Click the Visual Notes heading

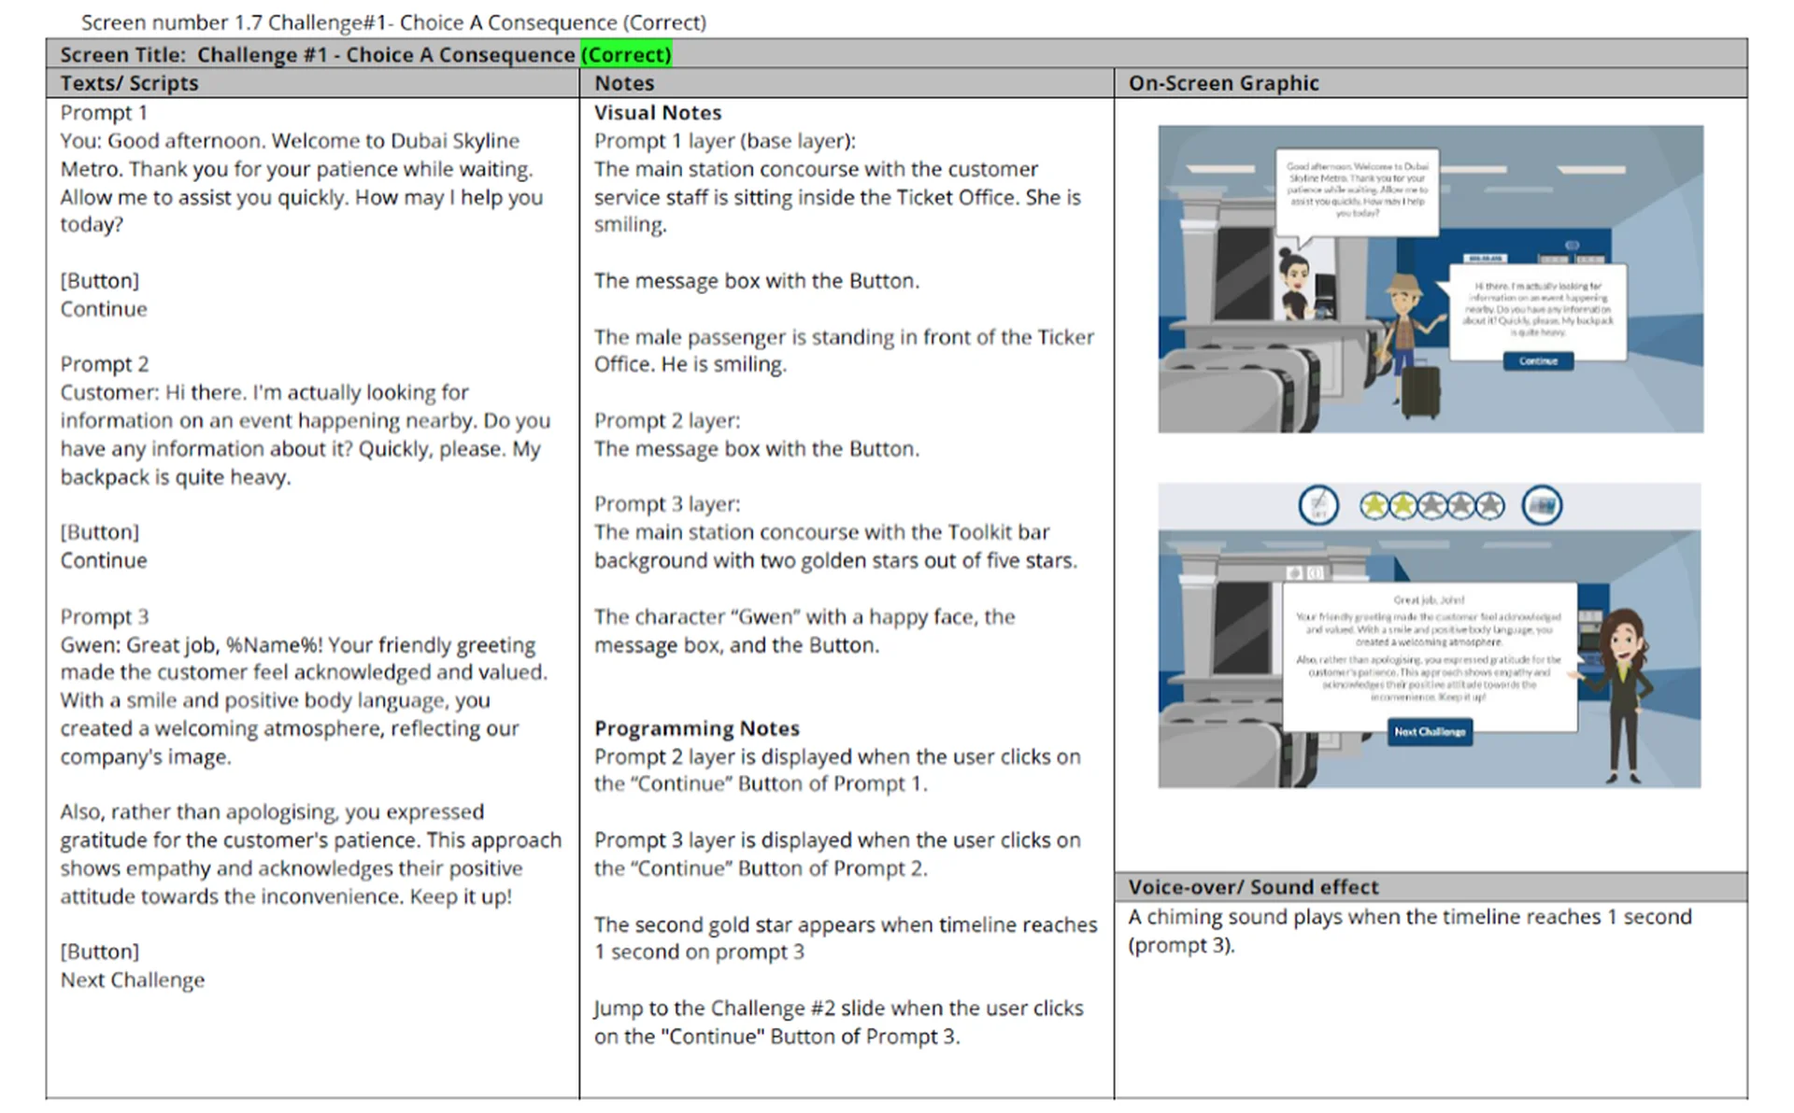(x=658, y=113)
